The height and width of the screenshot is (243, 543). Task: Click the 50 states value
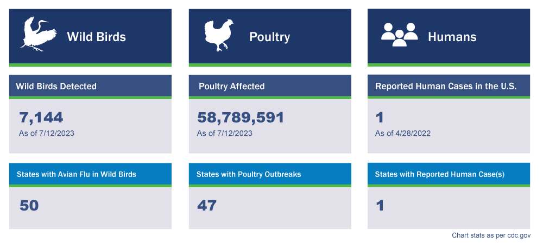point(29,206)
